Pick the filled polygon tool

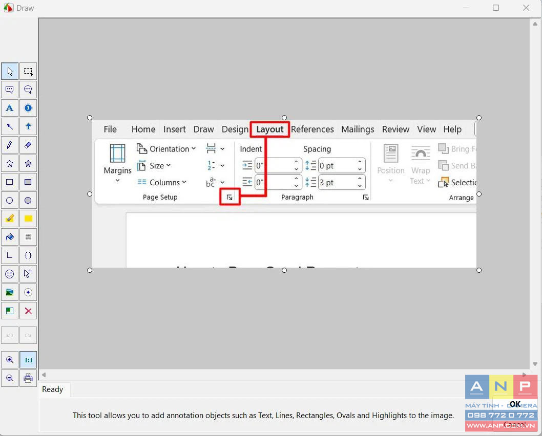pos(28,163)
